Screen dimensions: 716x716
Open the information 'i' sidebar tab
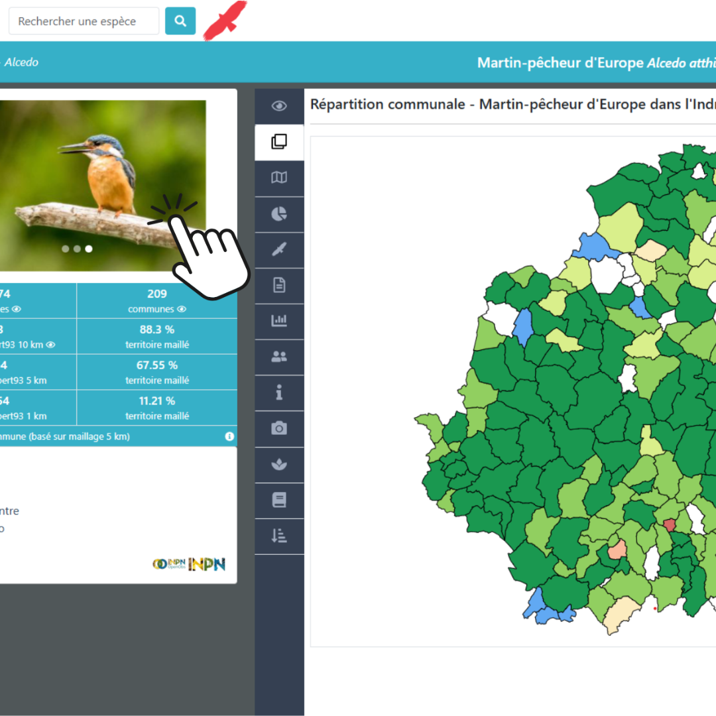click(279, 392)
